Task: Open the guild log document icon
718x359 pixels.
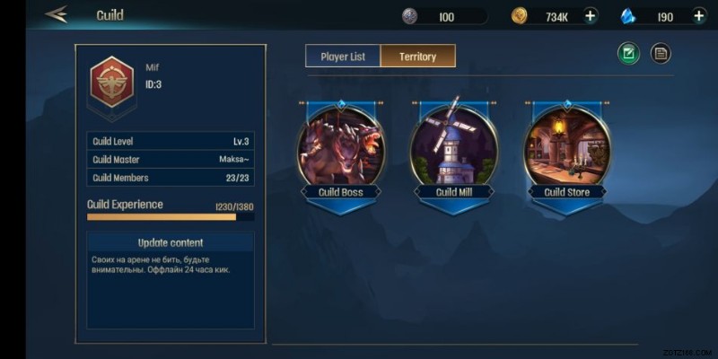Action: point(661,54)
